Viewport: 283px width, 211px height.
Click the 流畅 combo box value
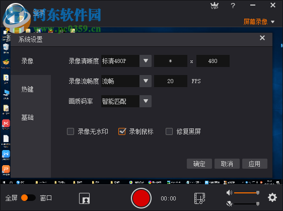[120, 81]
